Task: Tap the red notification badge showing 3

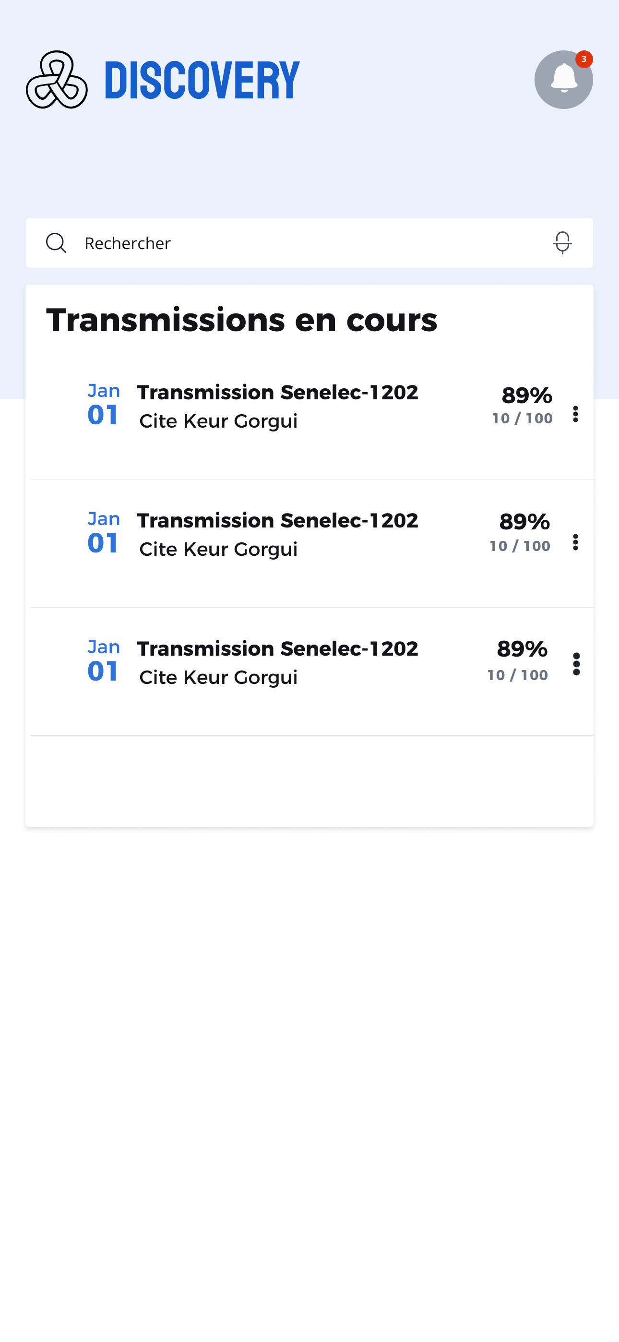Action: tap(583, 60)
